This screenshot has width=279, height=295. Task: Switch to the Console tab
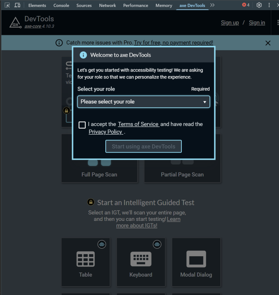pyautogui.click(x=61, y=6)
